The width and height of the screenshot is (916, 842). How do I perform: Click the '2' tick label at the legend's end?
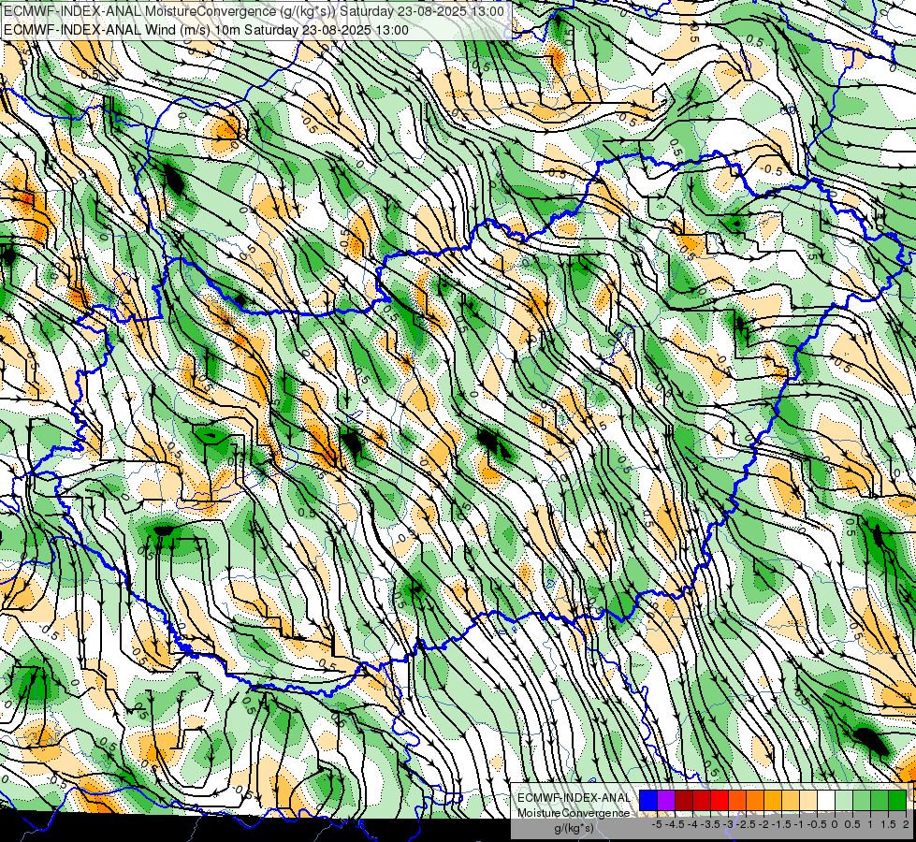point(906,824)
